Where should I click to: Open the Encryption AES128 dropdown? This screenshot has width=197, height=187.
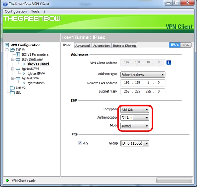[x=135, y=110]
